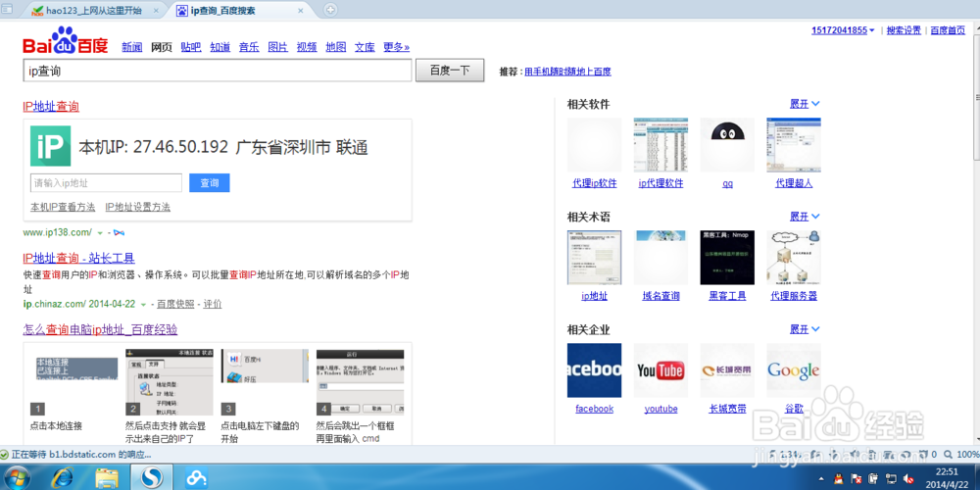This screenshot has width=980, height=490.
Task: Click the 代理服务器 thumbnail
Action: click(794, 258)
